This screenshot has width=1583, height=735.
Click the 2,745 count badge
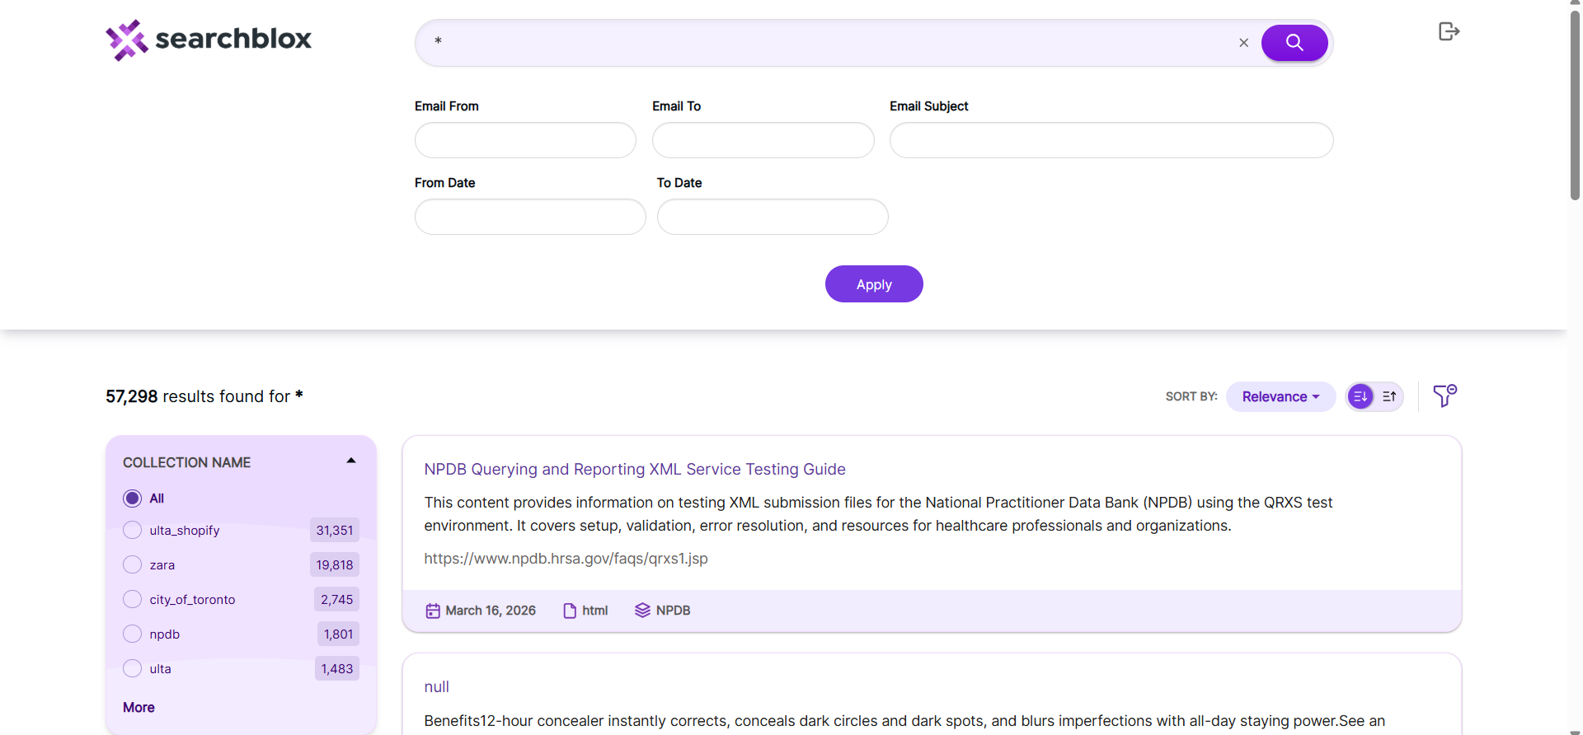336,599
